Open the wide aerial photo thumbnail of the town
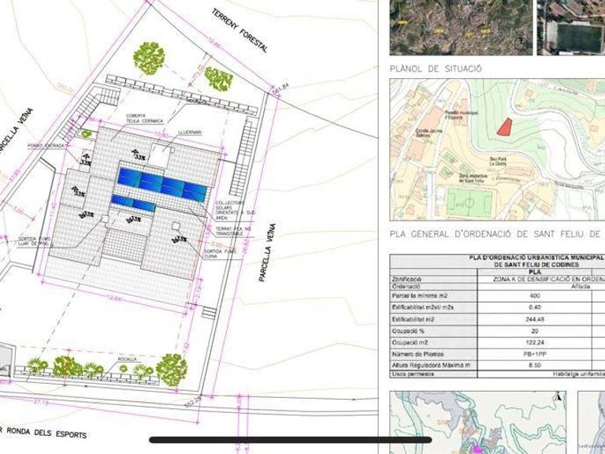The image size is (605, 454). coord(461,28)
